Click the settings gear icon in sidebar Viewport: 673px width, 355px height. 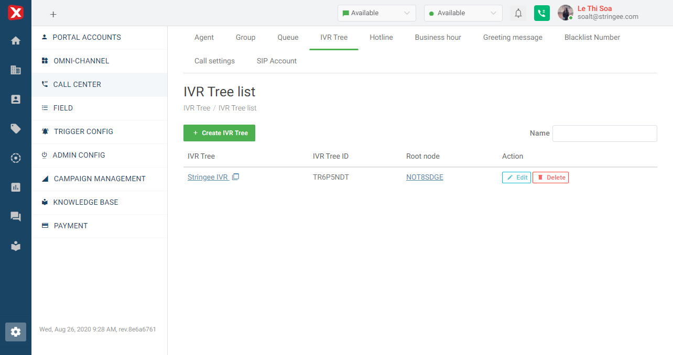pos(16,331)
